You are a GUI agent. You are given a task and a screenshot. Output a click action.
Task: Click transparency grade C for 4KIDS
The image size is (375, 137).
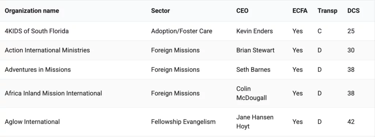click(x=319, y=31)
